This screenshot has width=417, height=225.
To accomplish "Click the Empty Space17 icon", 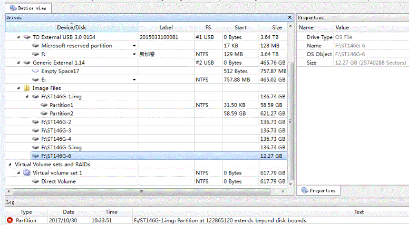I will 35,71.
